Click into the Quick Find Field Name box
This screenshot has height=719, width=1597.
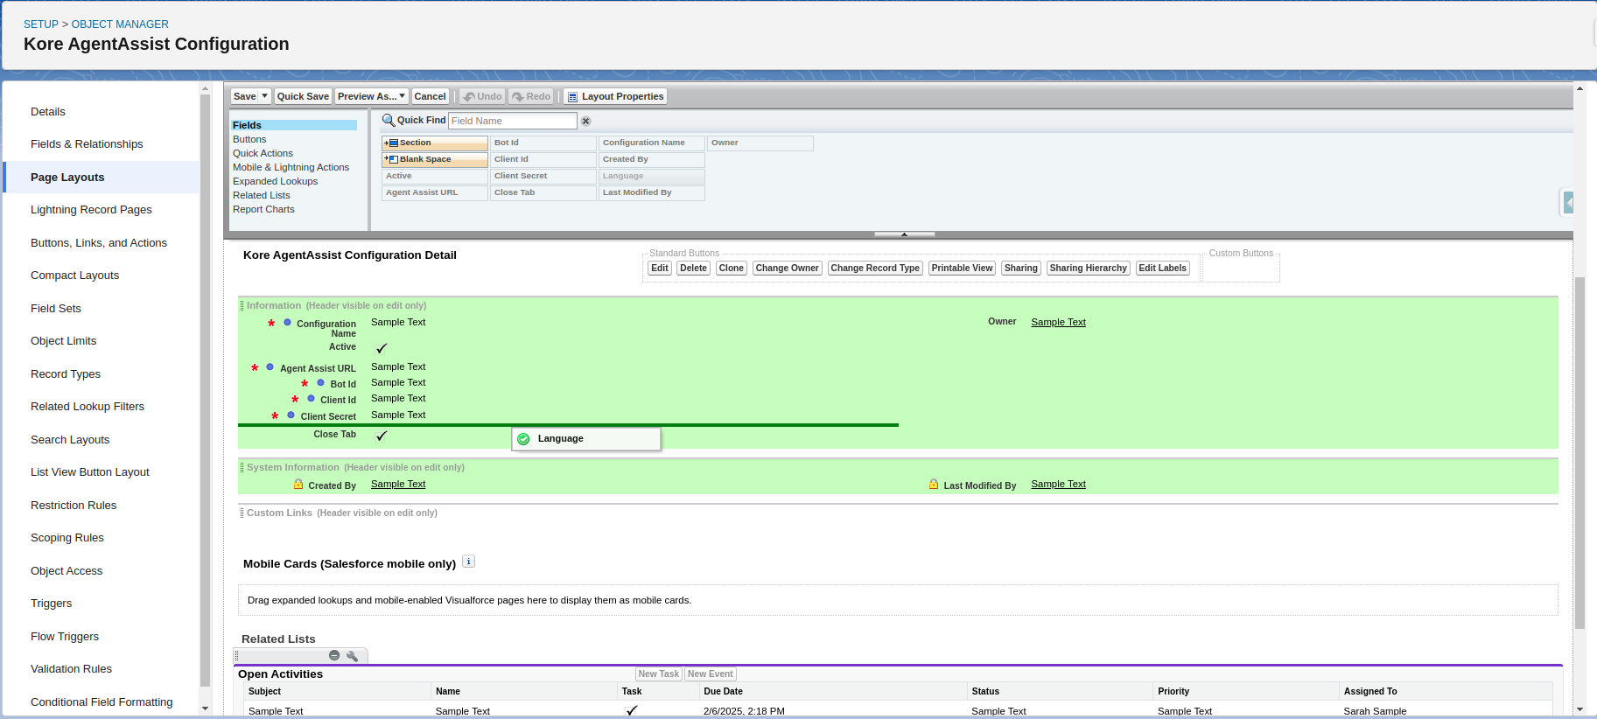[512, 121]
